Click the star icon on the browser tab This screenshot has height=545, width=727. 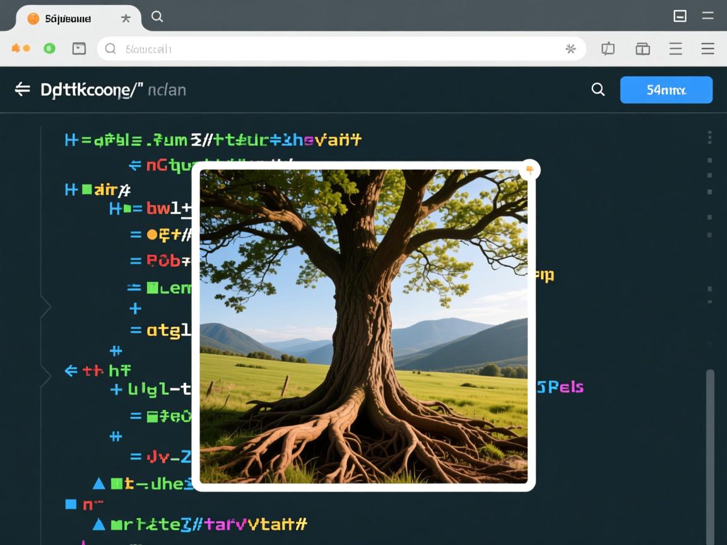[x=126, y=18]
